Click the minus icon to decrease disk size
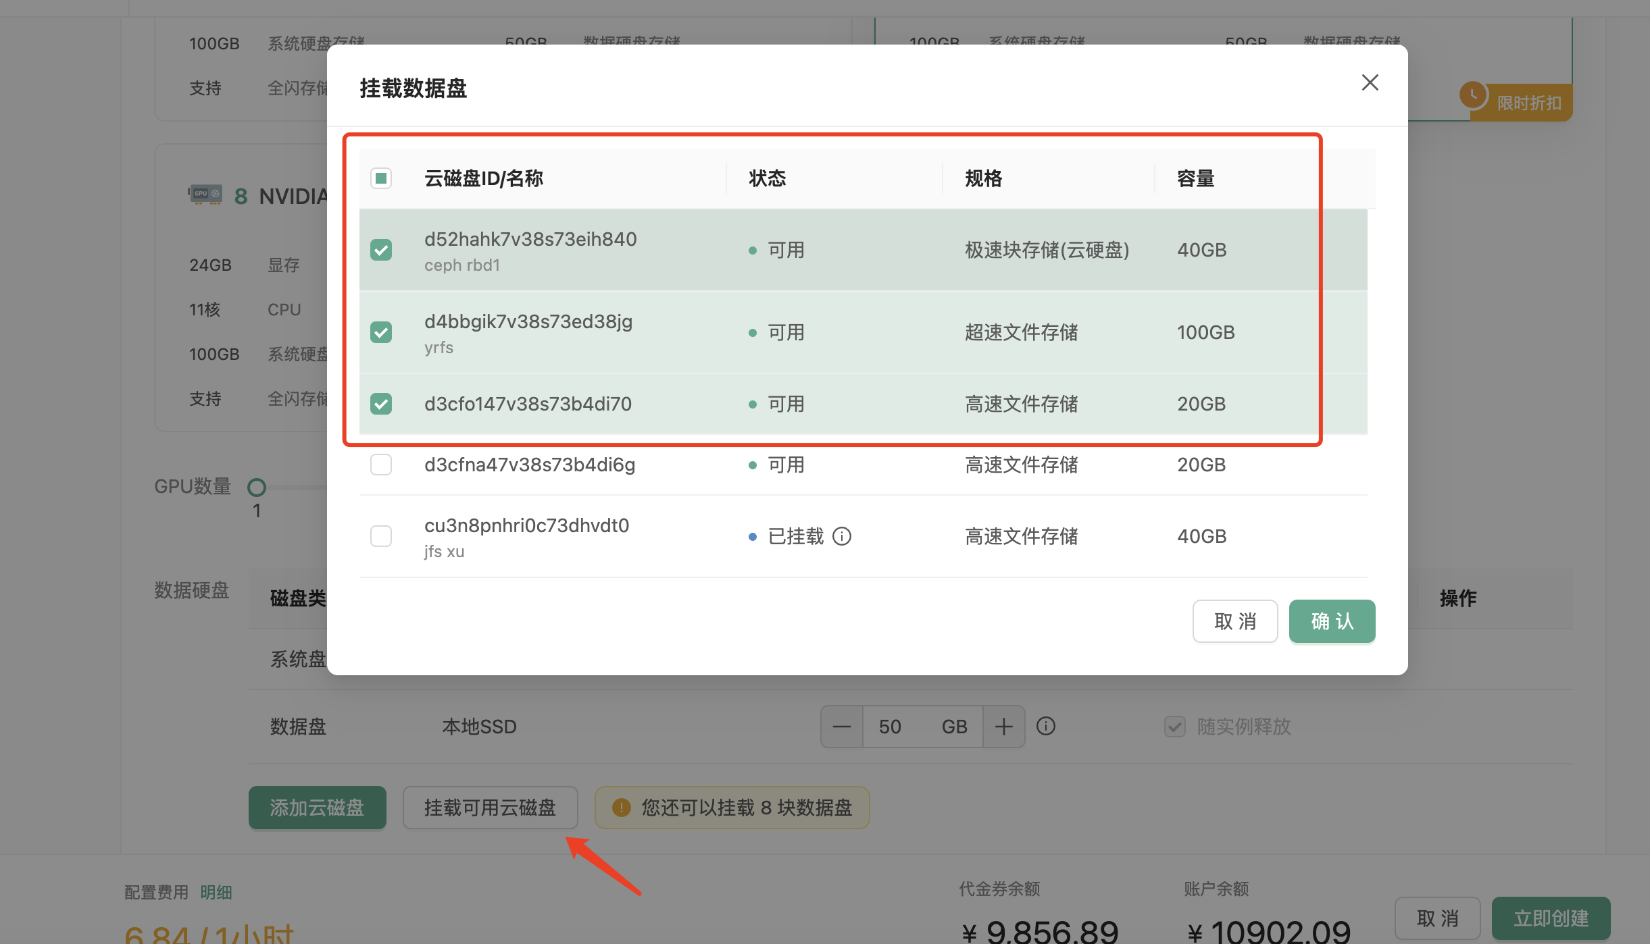This screenshot has width=1650, height=944. tap(842, 727)
